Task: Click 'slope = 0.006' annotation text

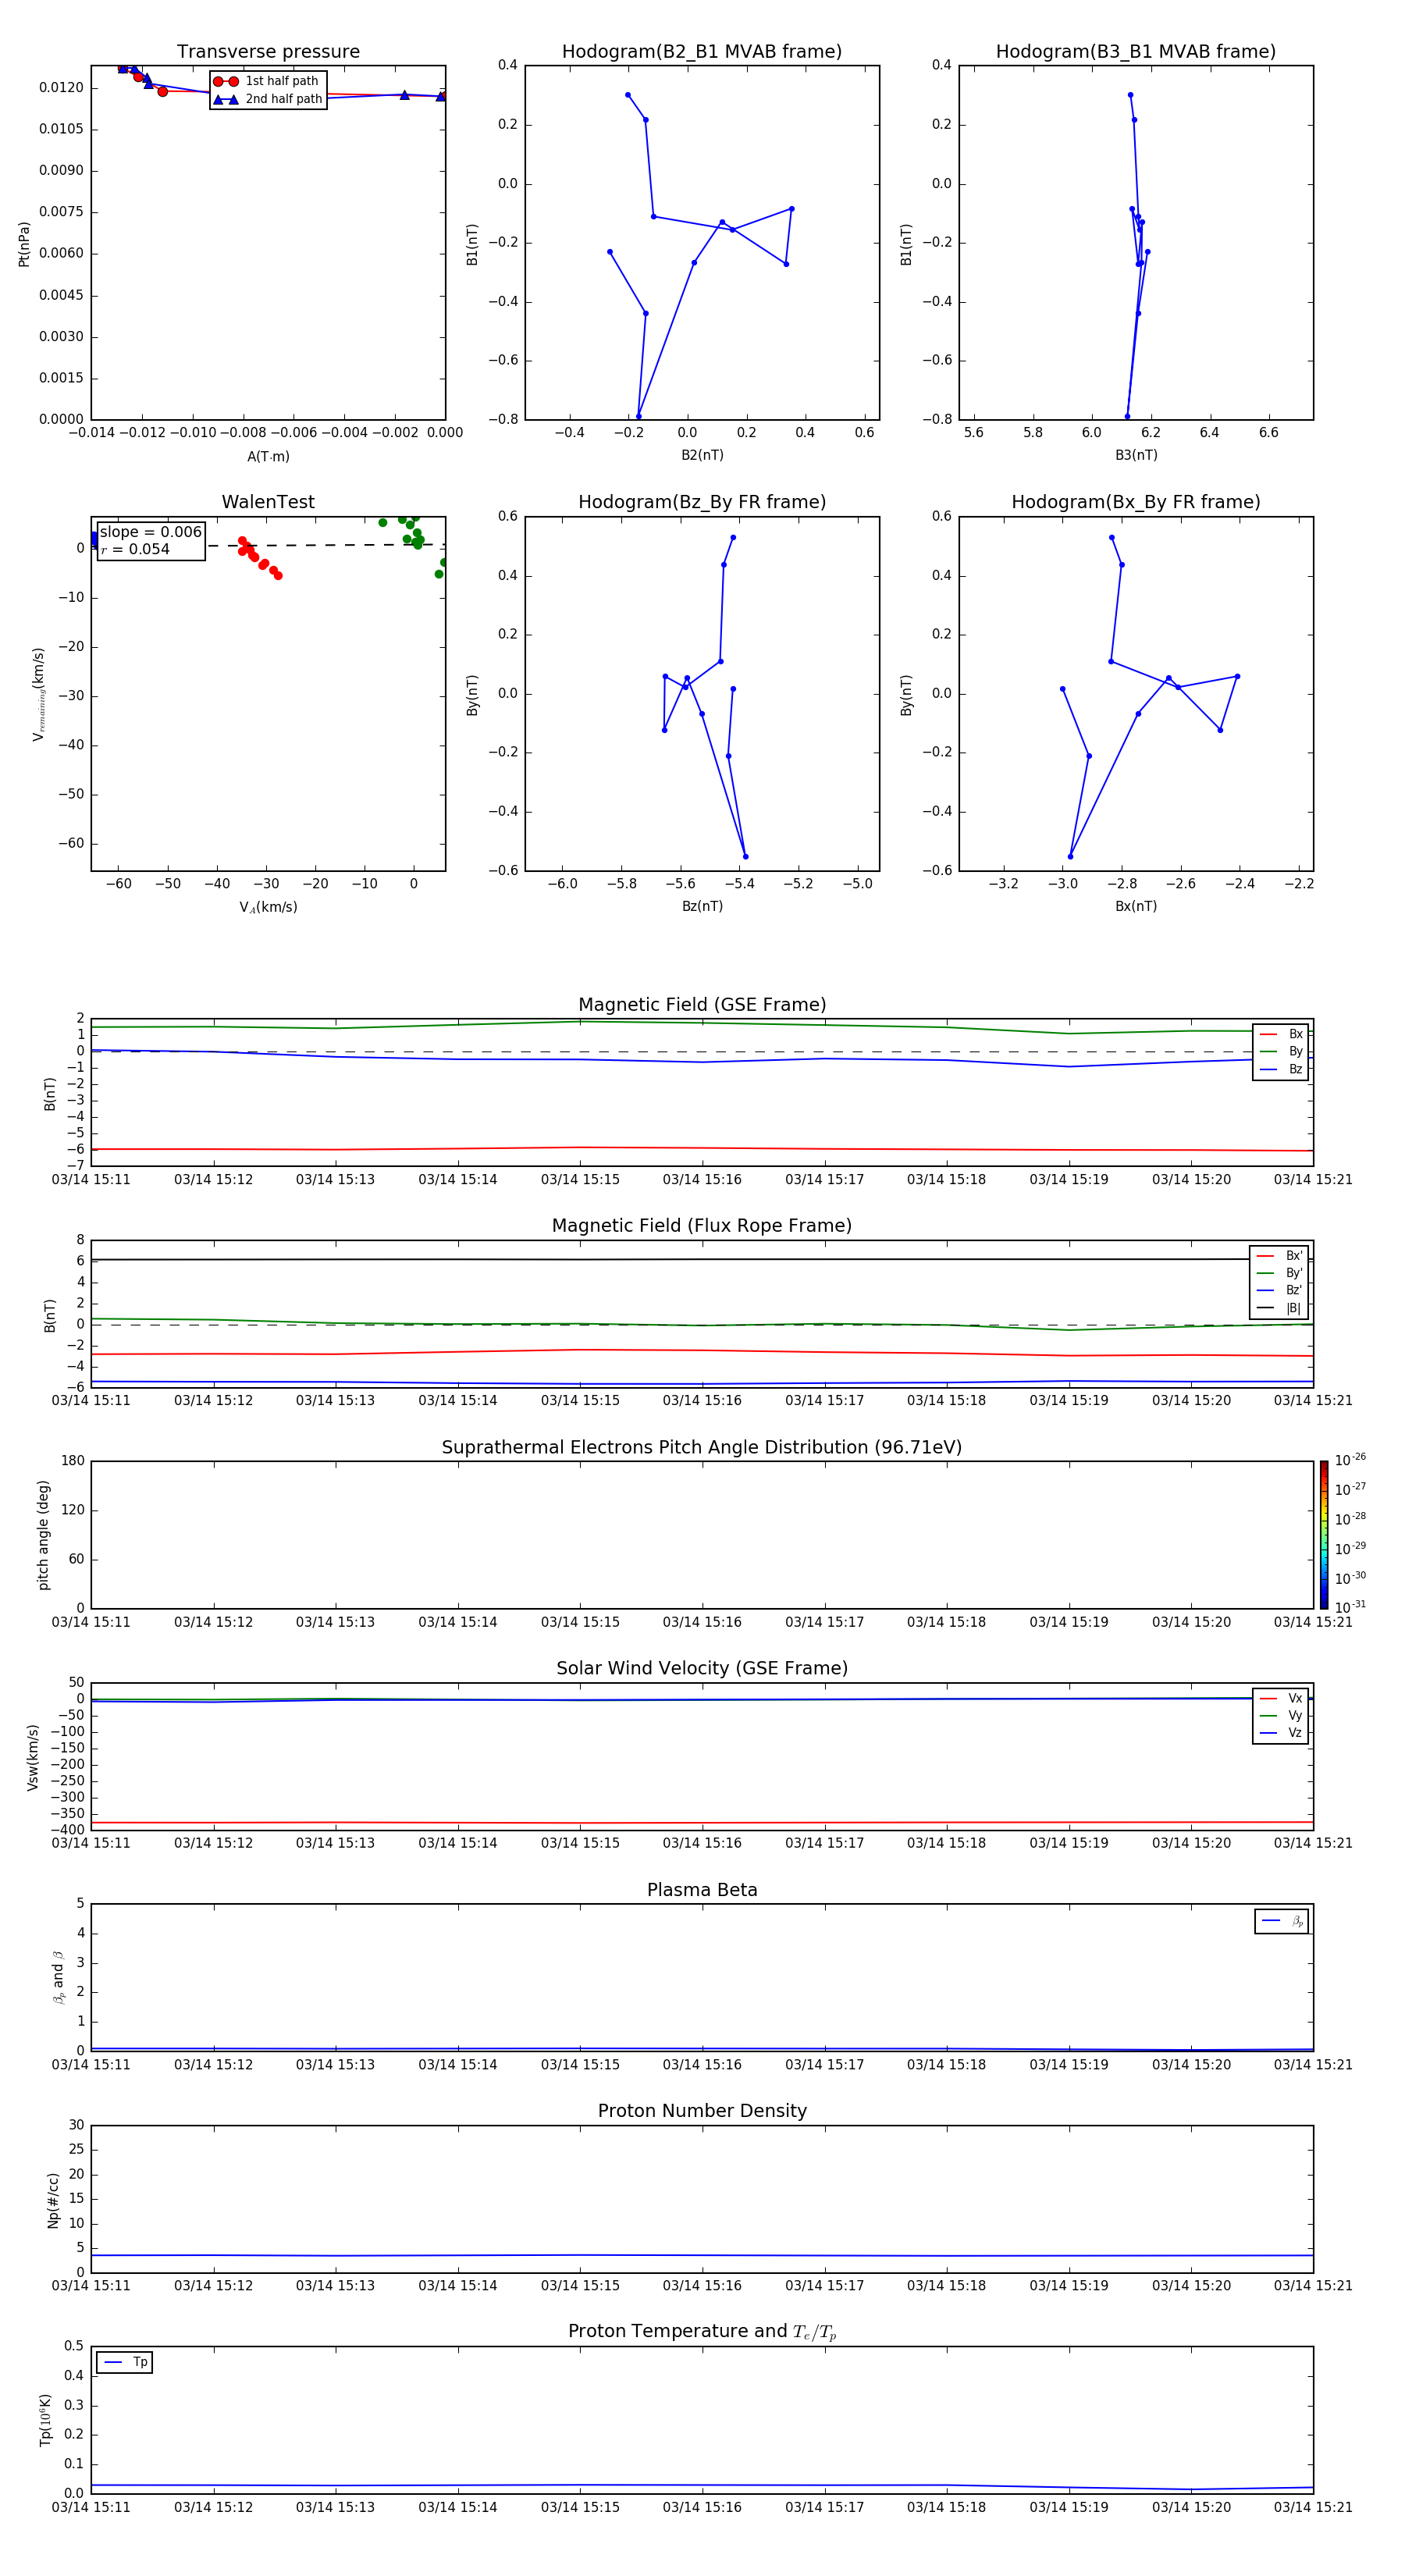Action: point(151,532)
